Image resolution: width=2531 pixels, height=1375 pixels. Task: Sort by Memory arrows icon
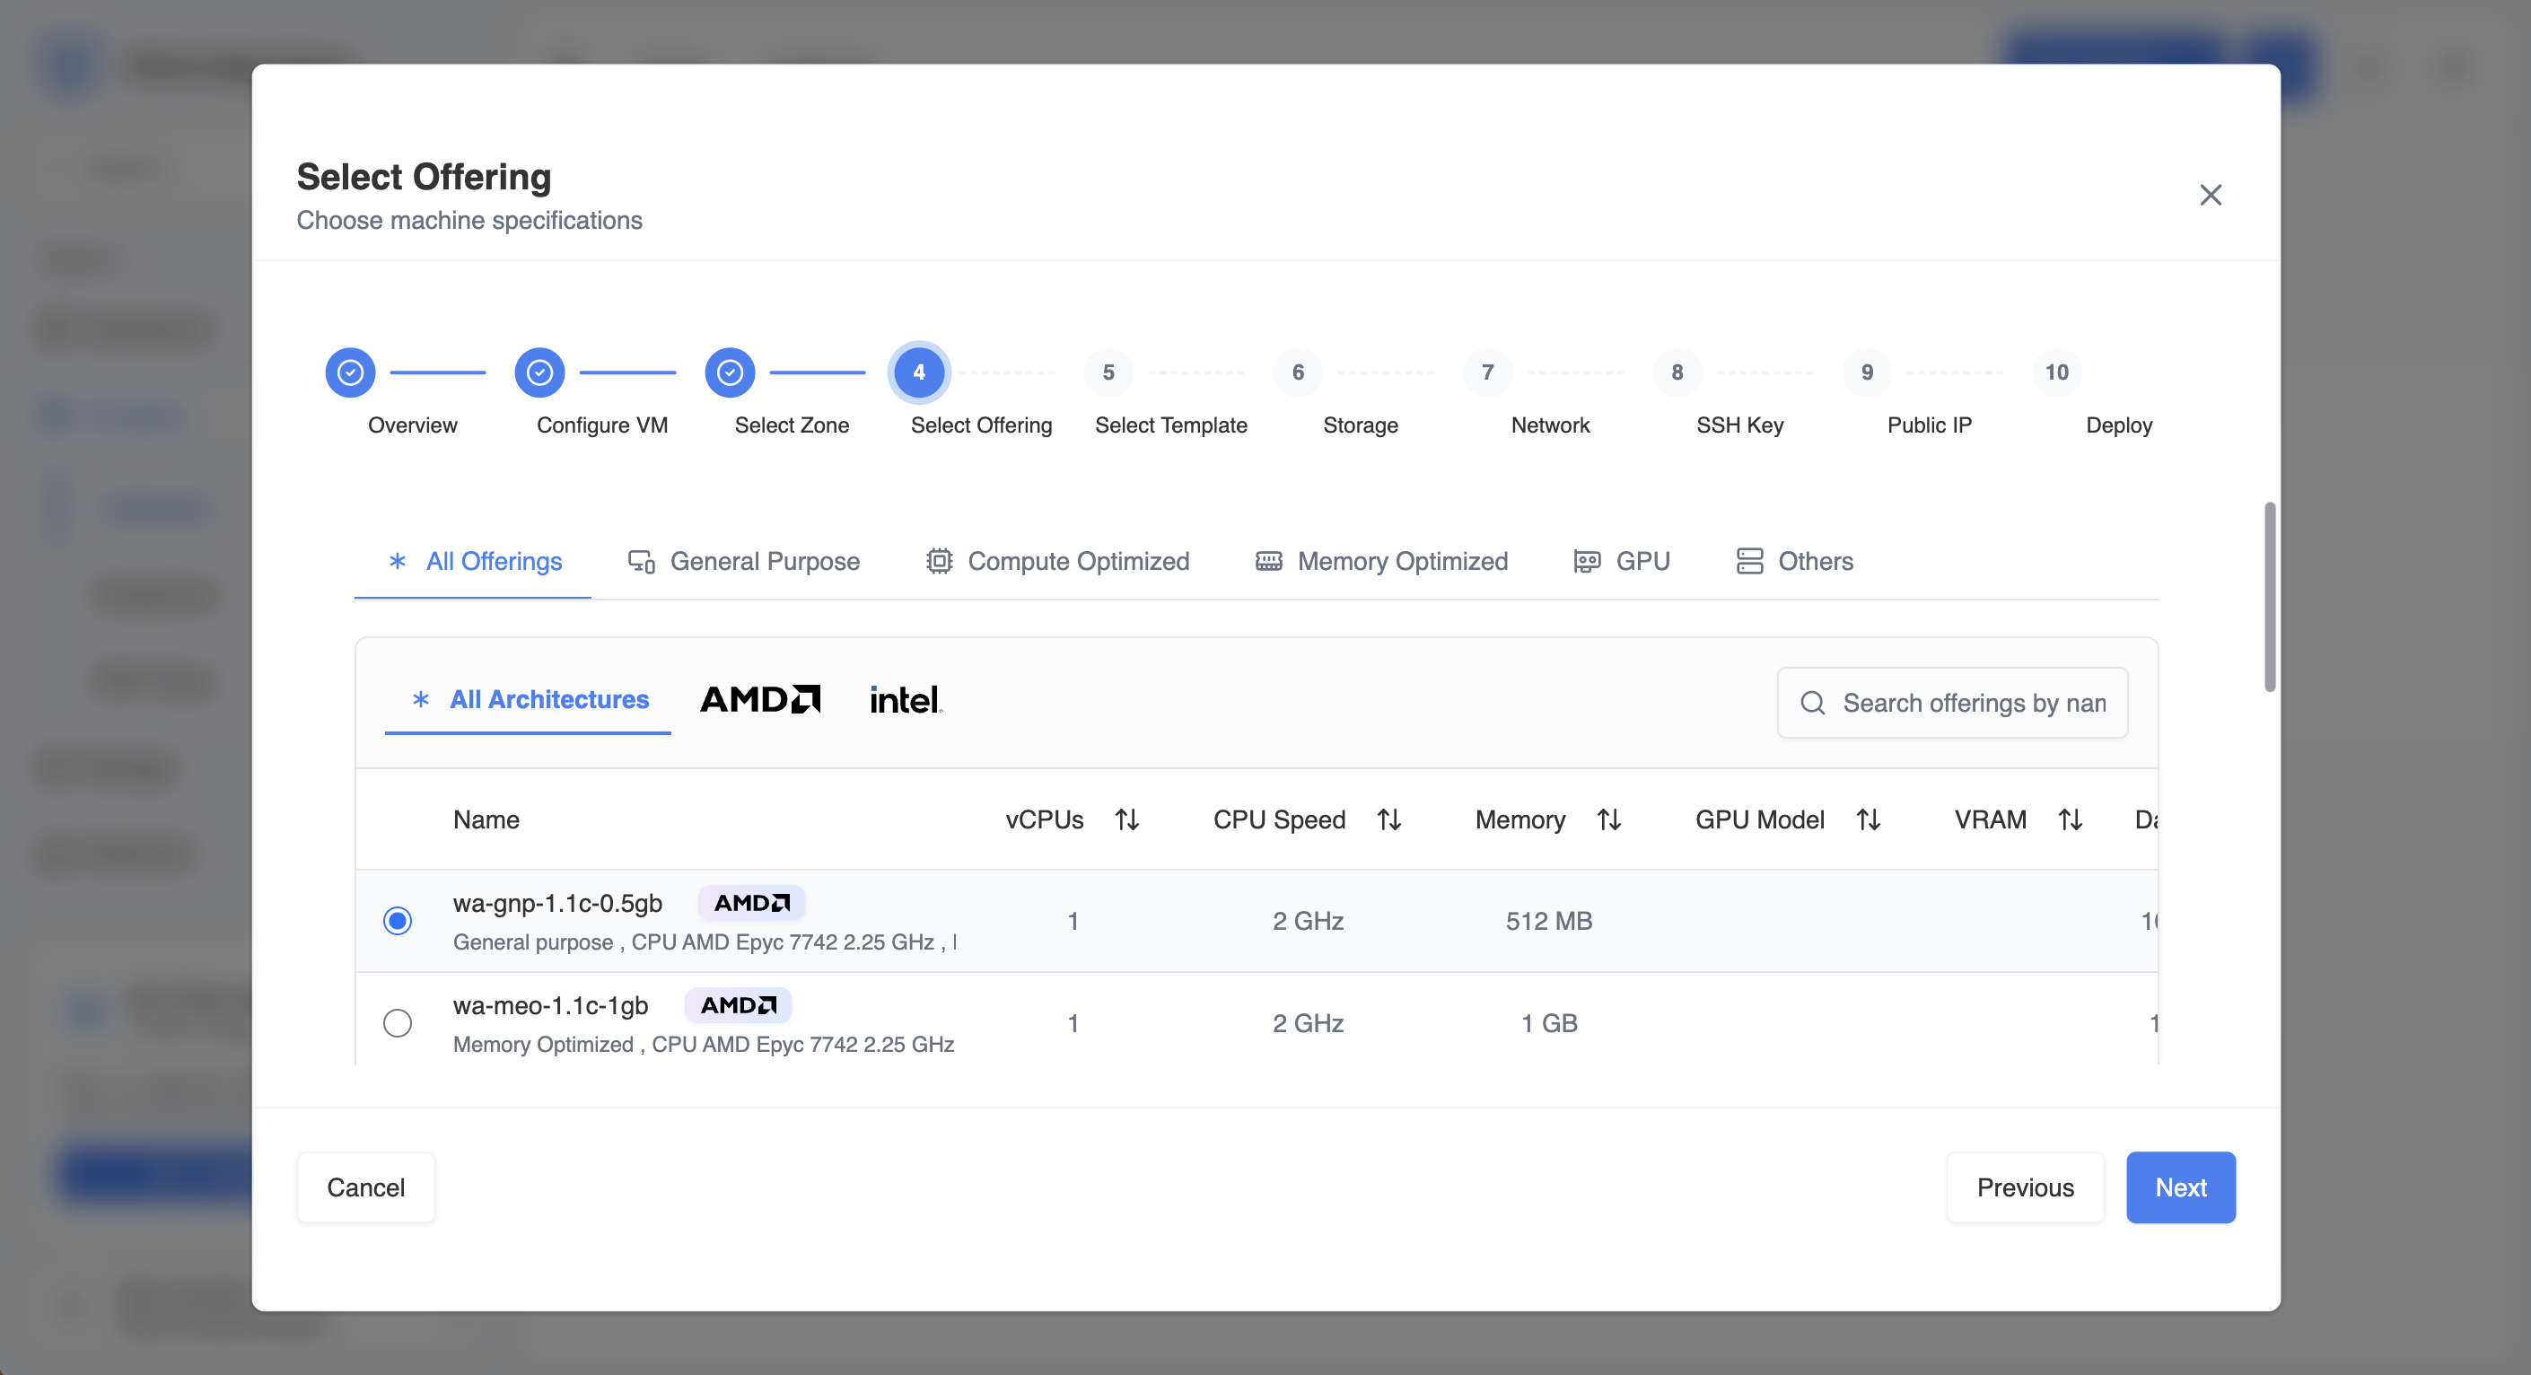pos(1608,819)
